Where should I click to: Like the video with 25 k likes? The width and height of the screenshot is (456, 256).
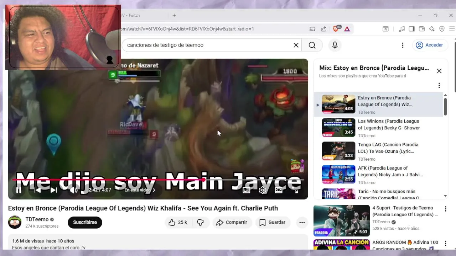(178, 222)
